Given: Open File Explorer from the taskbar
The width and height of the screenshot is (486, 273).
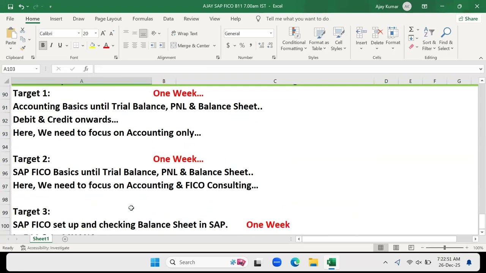Looking at the screenshot, I should 313,262.
